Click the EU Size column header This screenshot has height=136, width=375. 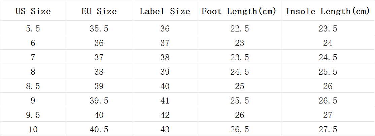click(99, 10)
